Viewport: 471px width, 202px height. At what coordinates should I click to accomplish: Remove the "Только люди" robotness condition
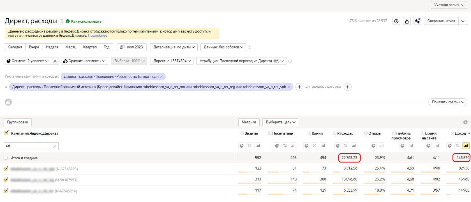[x=161, y=77]
